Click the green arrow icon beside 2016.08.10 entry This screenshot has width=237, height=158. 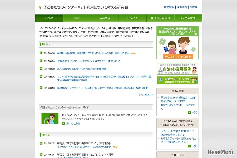[41, 88]
